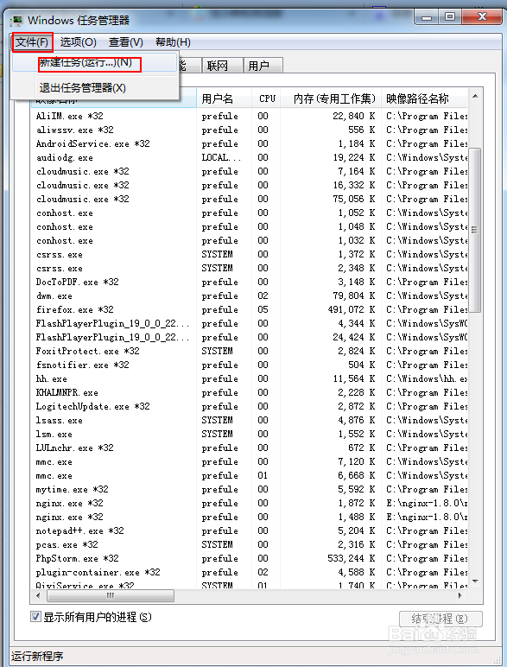
Task: Select conhost.exe using 1,052 K memory
Action: 250,213
